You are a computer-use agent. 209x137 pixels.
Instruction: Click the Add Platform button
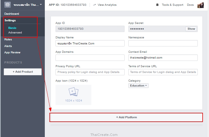tap(126, 117)
